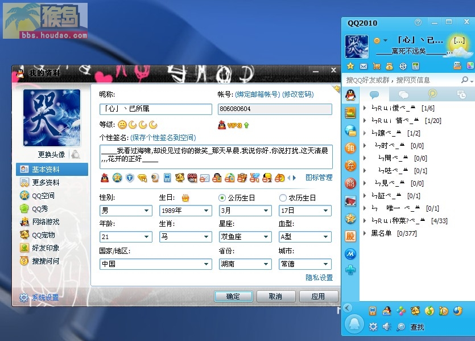Open the shopping cart icon in the QQ2010 toolbar

click(x=377, y=66)
